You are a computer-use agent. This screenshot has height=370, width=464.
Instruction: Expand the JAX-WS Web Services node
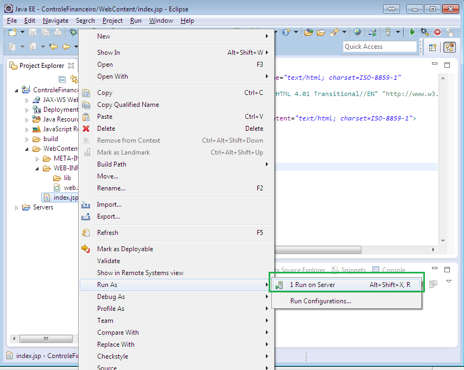(x=27, y=100)
